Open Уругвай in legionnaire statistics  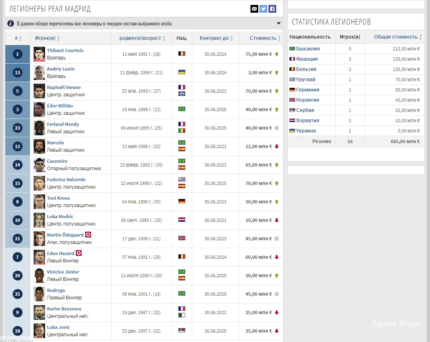305,80
